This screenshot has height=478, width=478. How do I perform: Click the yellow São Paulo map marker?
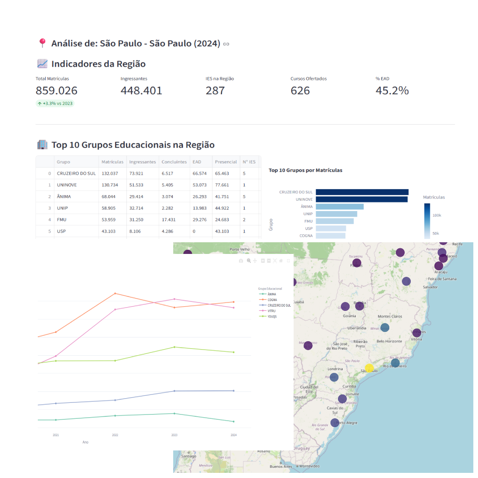[x=369, y=368]
